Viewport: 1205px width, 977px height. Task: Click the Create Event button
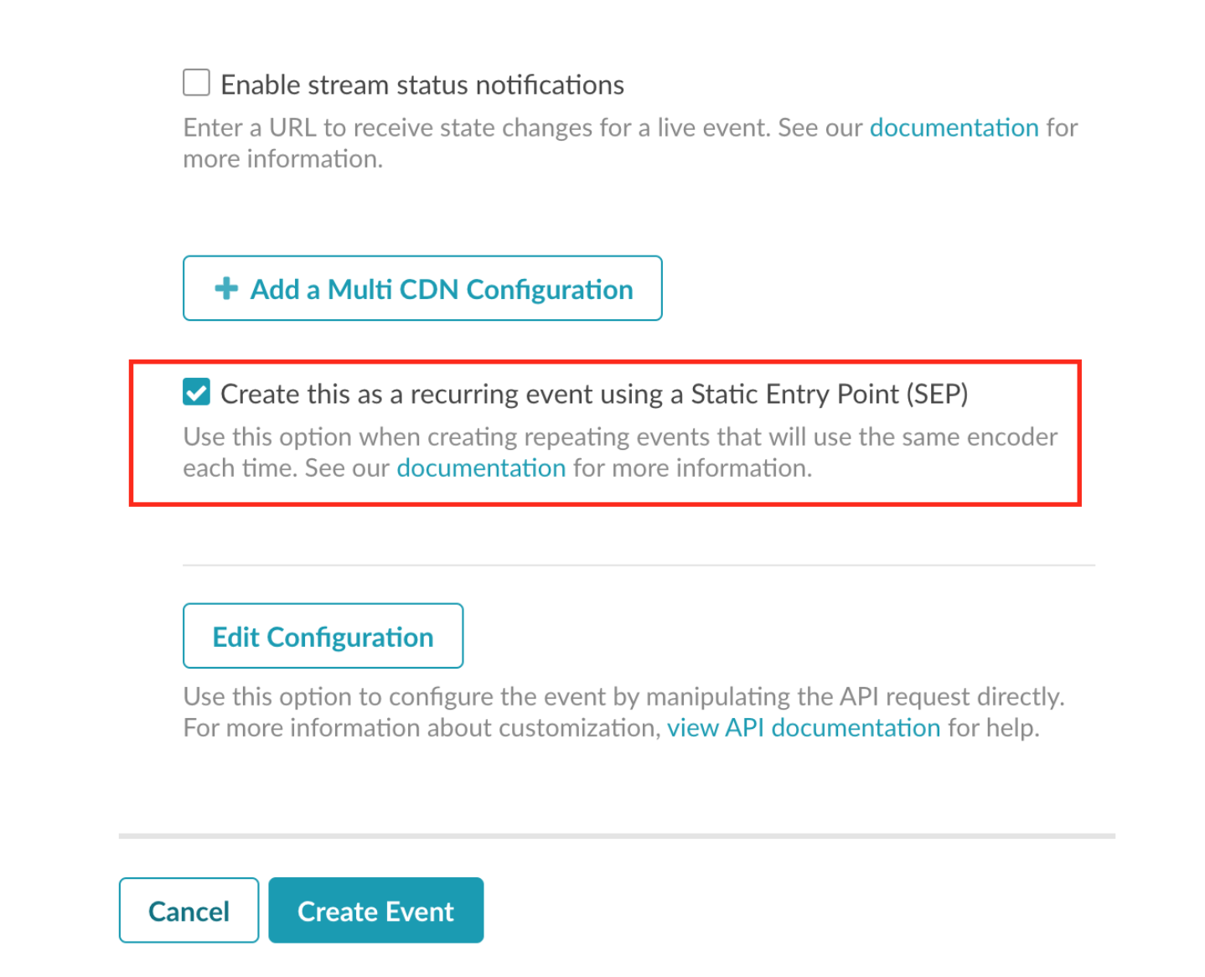tap(375, 910)
